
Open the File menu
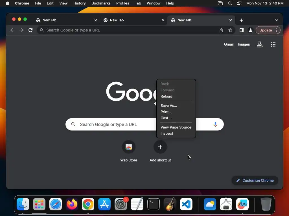(38, 3)
